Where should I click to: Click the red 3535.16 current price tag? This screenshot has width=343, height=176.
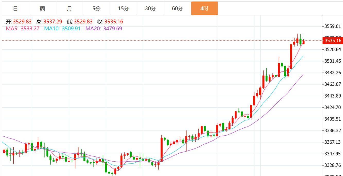(x=333, y=41)
